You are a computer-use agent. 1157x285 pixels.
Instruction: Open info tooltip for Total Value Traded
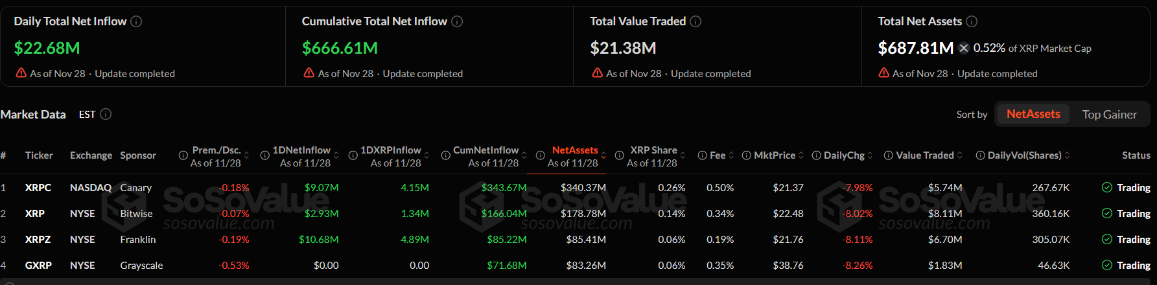pos(695,21)
